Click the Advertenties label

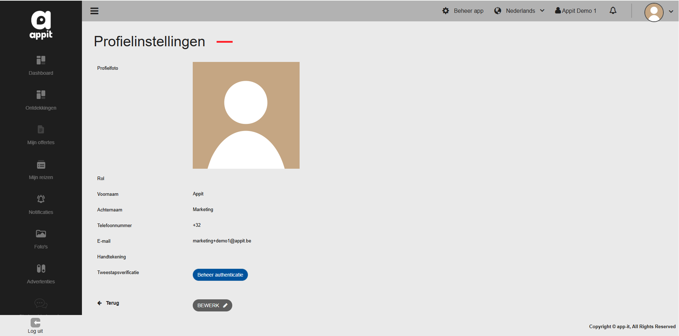(41, 282)
